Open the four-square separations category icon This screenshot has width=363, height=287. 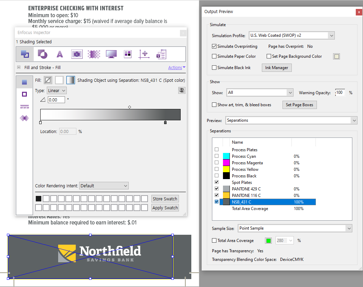coord(128,54)
